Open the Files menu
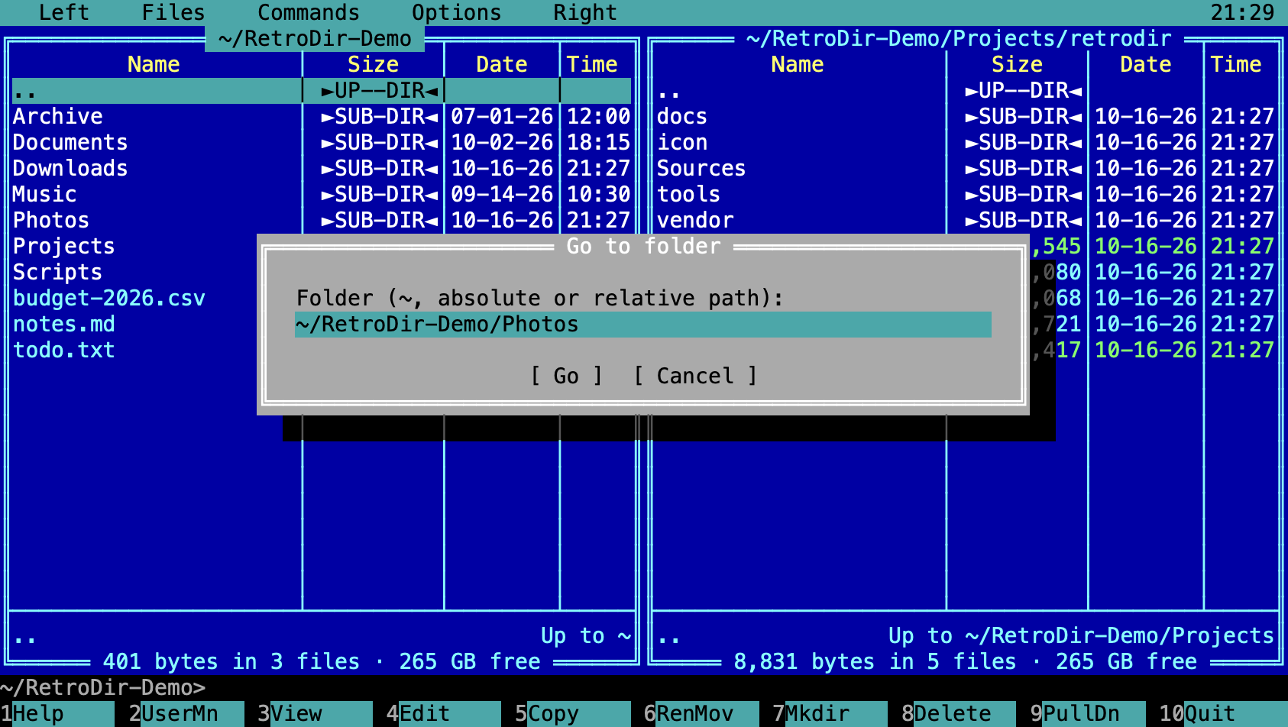Screen dimensions: 1288x727 pyautogui.click(x=173, y=12)
